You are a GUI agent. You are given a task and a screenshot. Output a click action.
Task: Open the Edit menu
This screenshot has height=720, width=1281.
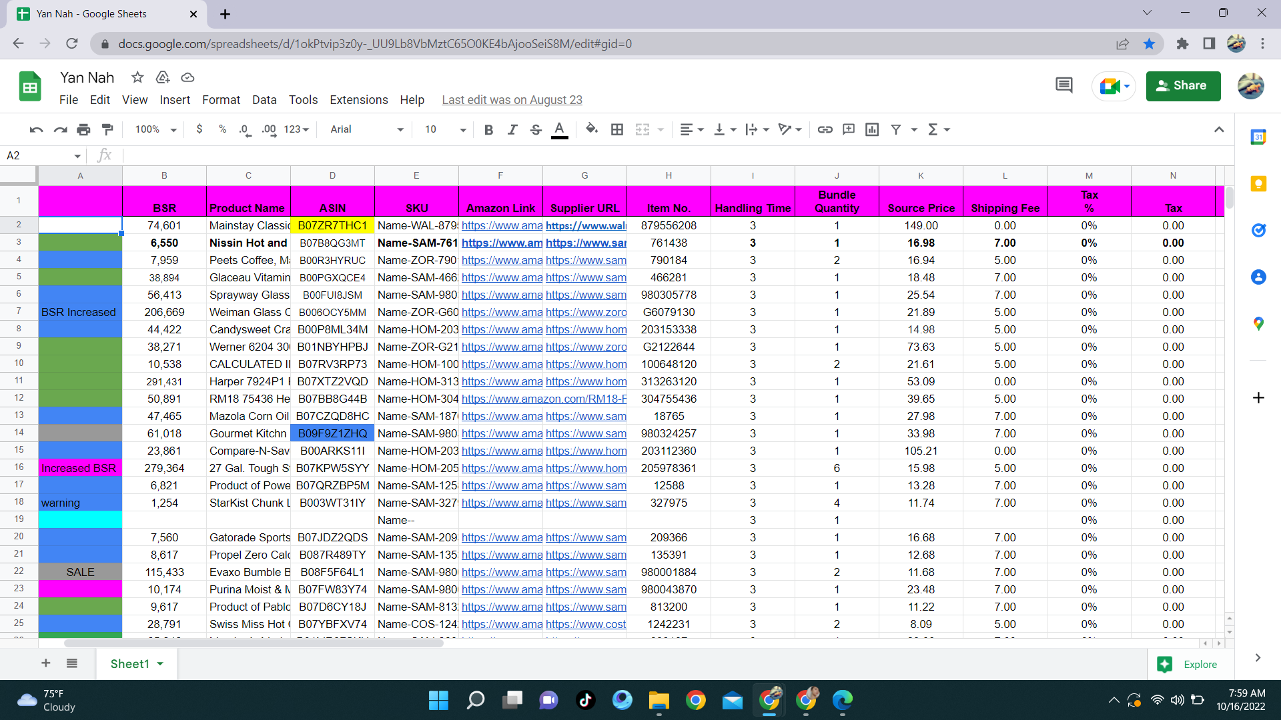point(100,100)
